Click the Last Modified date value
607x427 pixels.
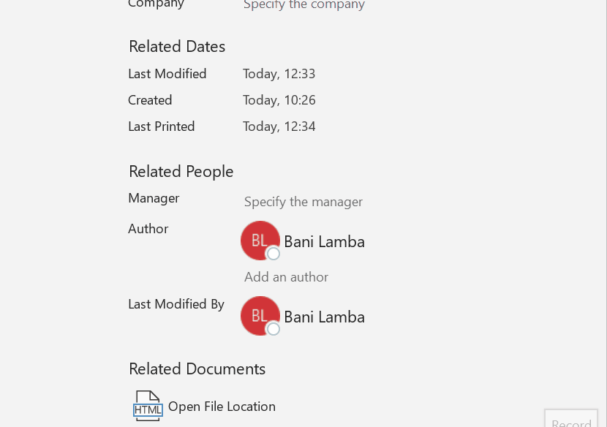click(279, 74)
